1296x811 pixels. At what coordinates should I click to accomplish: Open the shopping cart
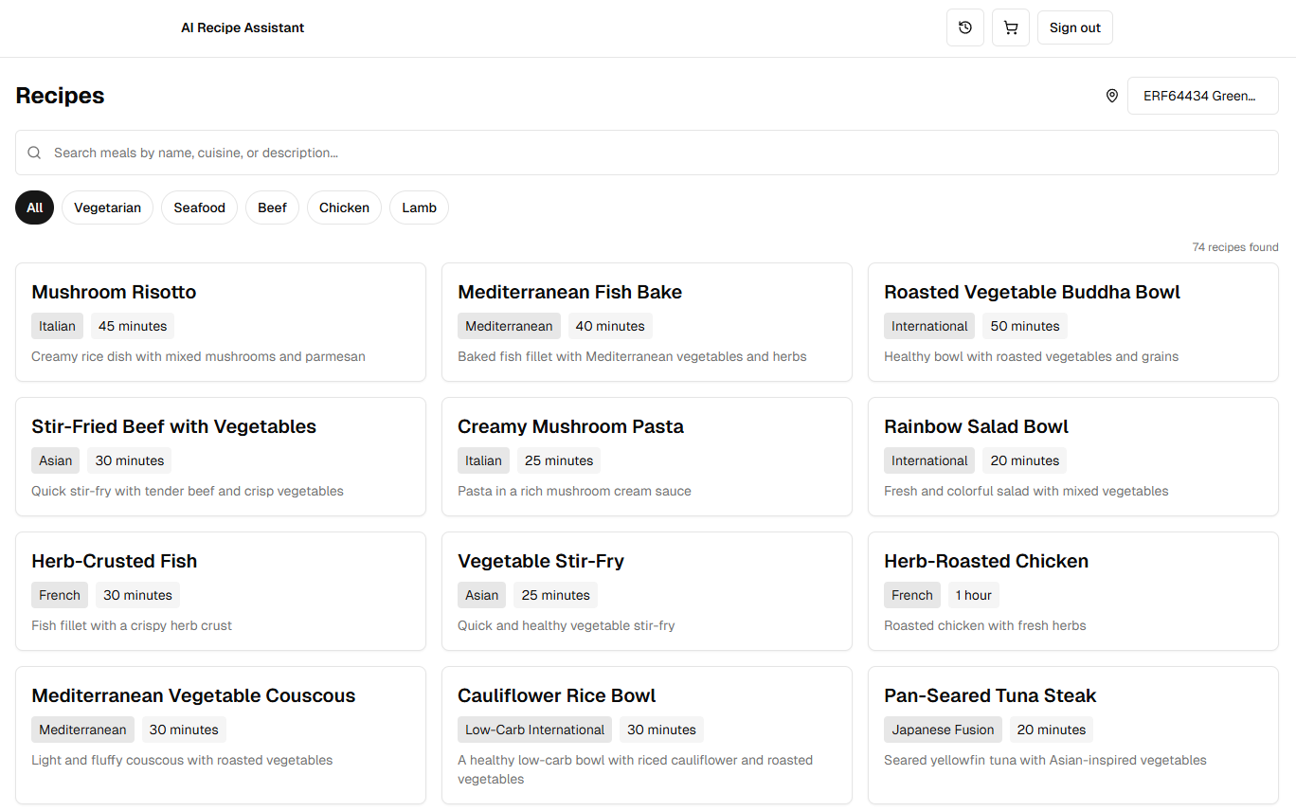tap(1010, 27)
